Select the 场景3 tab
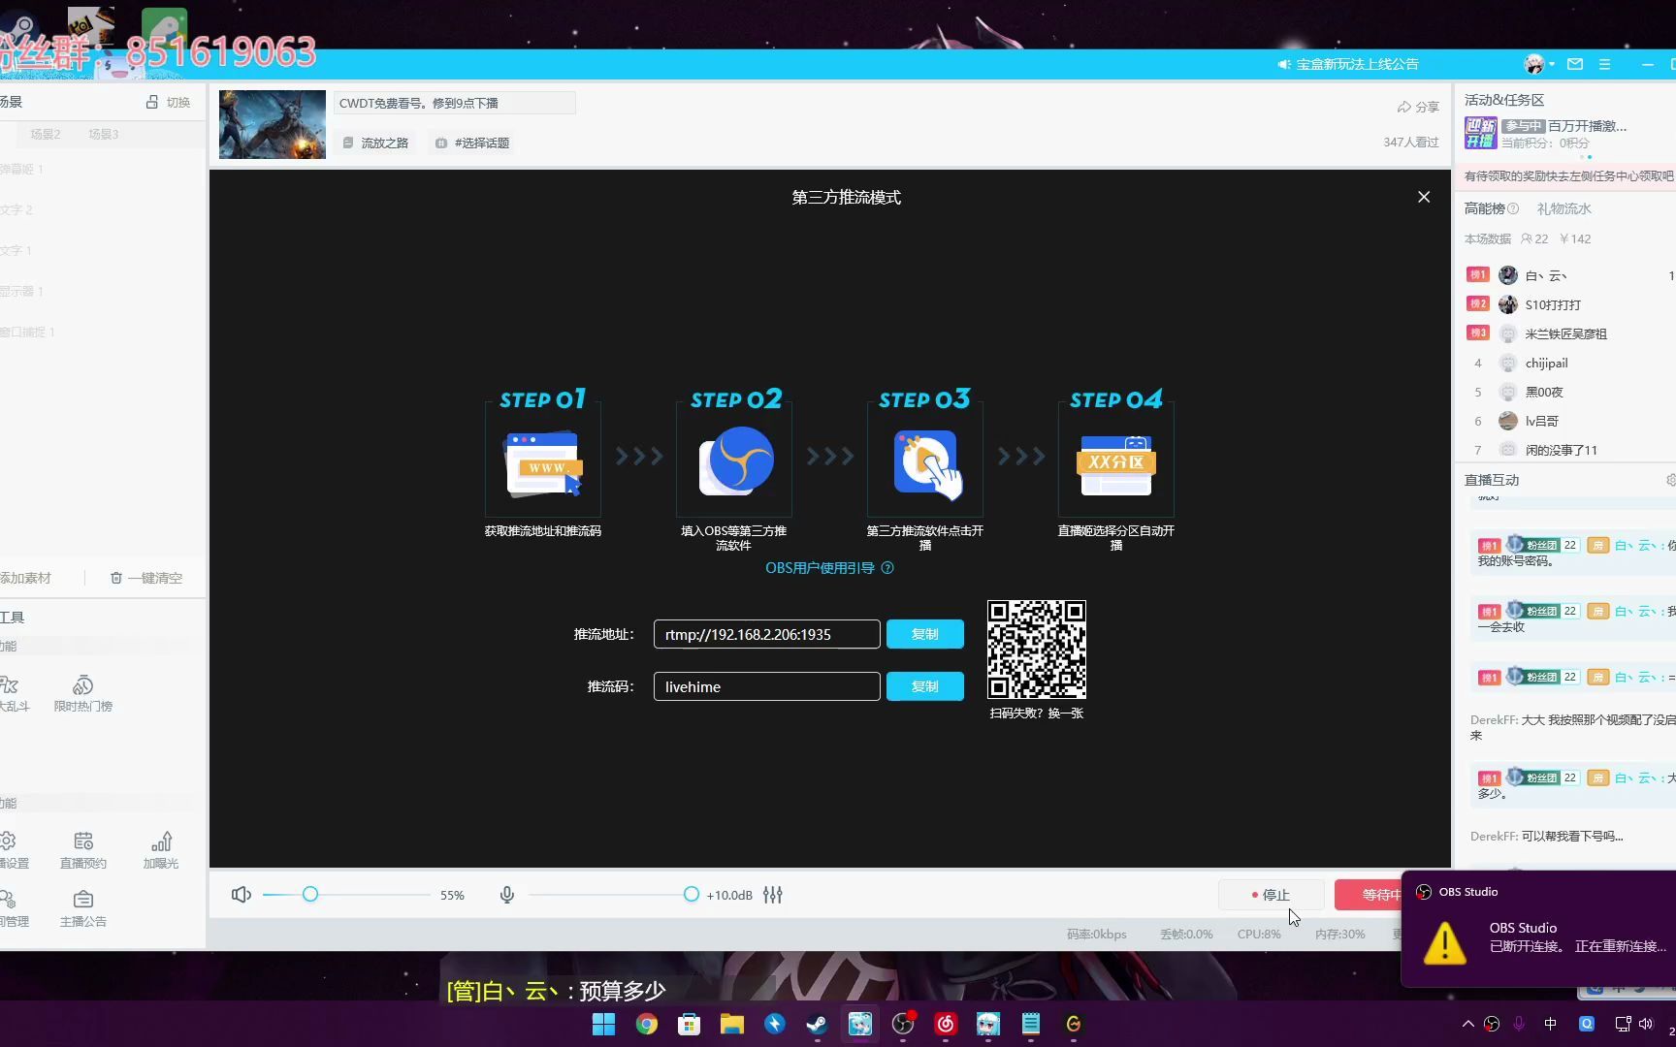 pos(103,134)
